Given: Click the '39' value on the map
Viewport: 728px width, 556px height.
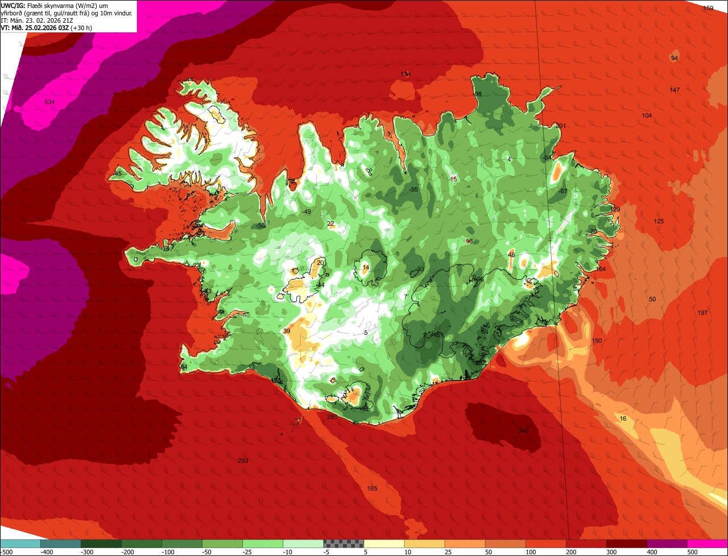Looking at the screenshot, I should pyautogui.click(x=287, y=331).
